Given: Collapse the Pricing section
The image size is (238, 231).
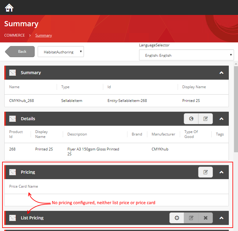Looking at the screenshot, I should (221, 172).
